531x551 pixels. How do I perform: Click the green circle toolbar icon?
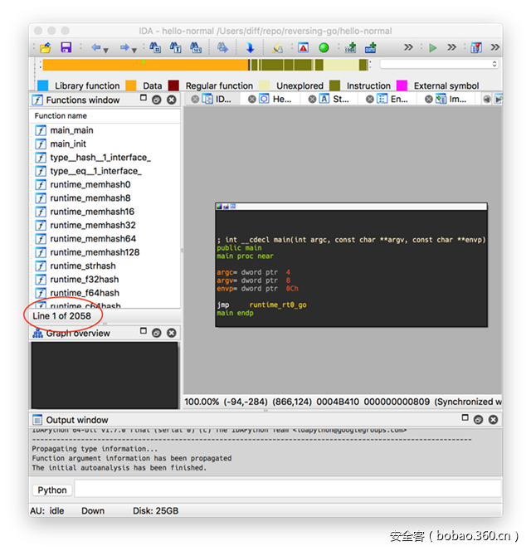(x=324, y=48)
